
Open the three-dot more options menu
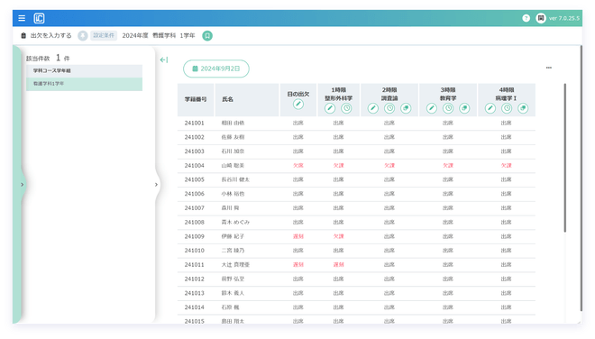549,68
